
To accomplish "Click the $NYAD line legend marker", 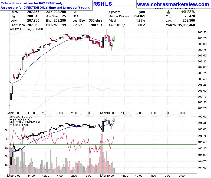I will [11, 120].
